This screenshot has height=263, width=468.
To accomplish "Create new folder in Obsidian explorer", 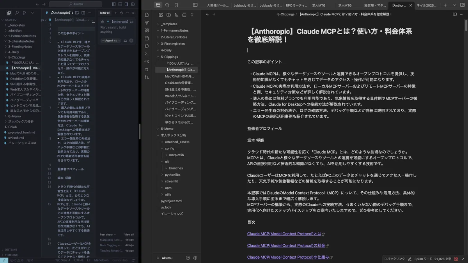I will point(168,15).
